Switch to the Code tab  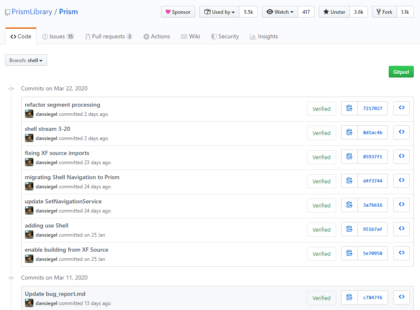pyautogui.click(x=20, y=36)
